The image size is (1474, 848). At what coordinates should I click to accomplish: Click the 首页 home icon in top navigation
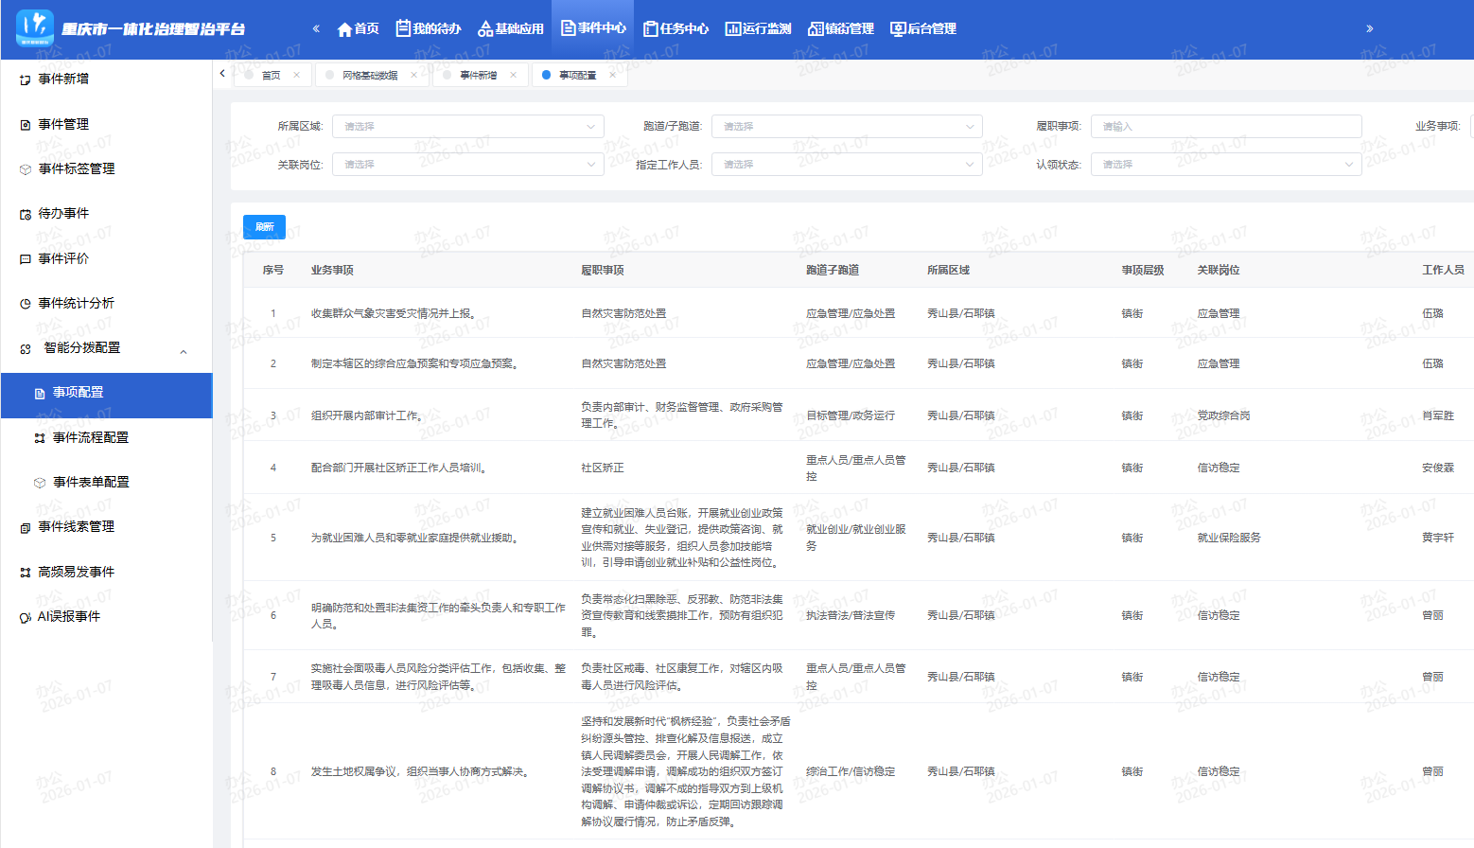coord(345,29)
